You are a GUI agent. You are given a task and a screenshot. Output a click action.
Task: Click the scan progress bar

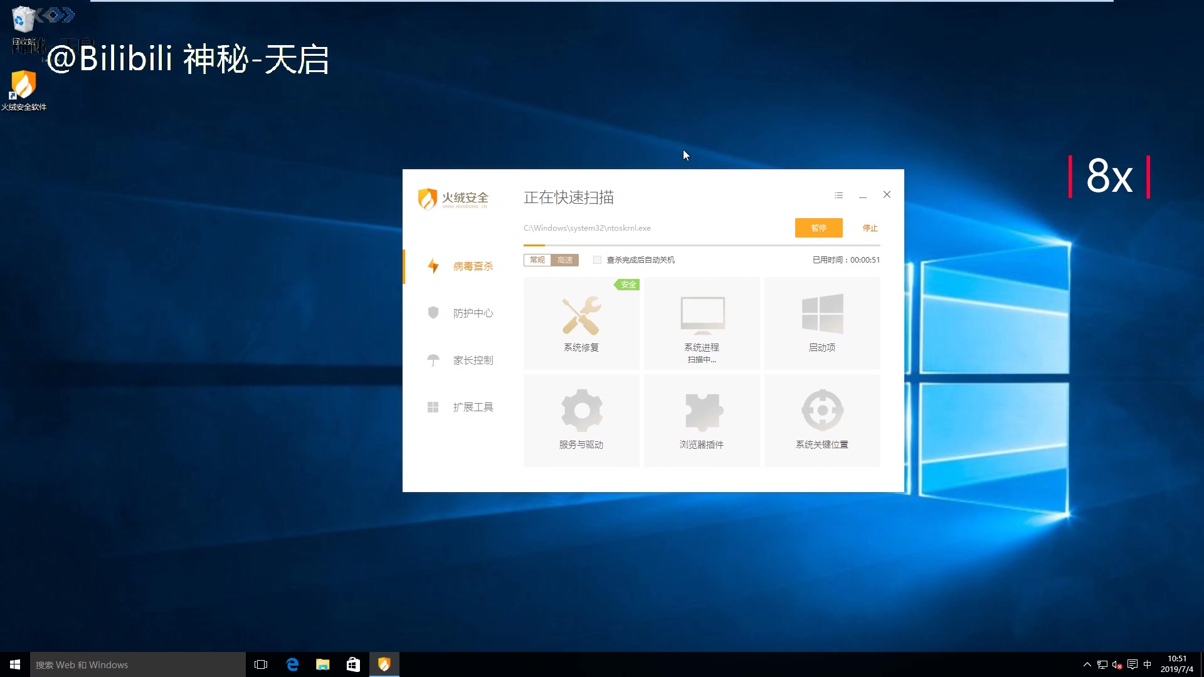[x=701, y=245]
